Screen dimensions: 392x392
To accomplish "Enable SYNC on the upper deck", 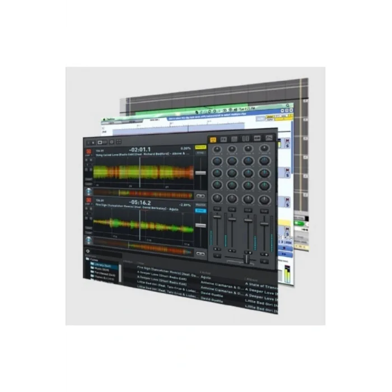I will click(200, 153).
